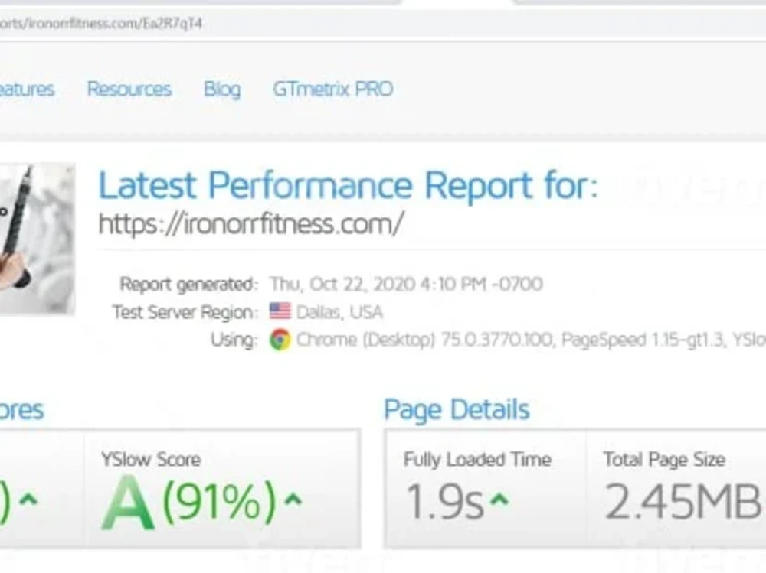766x573 pixels.
Task: Click the Page Details heading
Action: click(457, 409)
